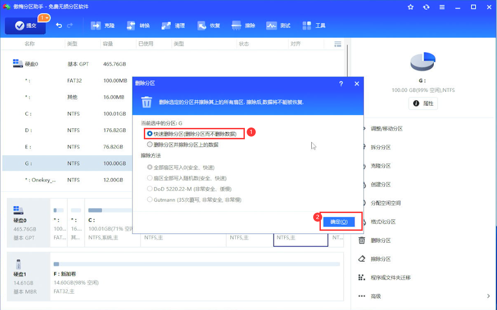This screenshot has width=497, height=310.
Task: Open the 擦除 wipe tool
Action: (243, 25)
